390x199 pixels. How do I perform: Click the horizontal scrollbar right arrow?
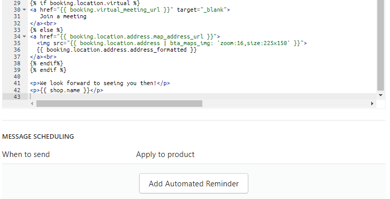pos(372,103)
